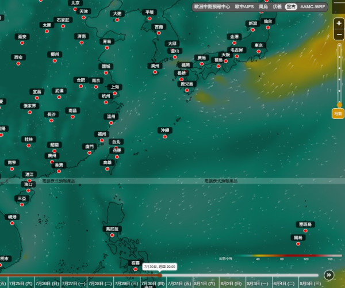Switch model to 歐洲中期預報中心

[x=212, y=6]
